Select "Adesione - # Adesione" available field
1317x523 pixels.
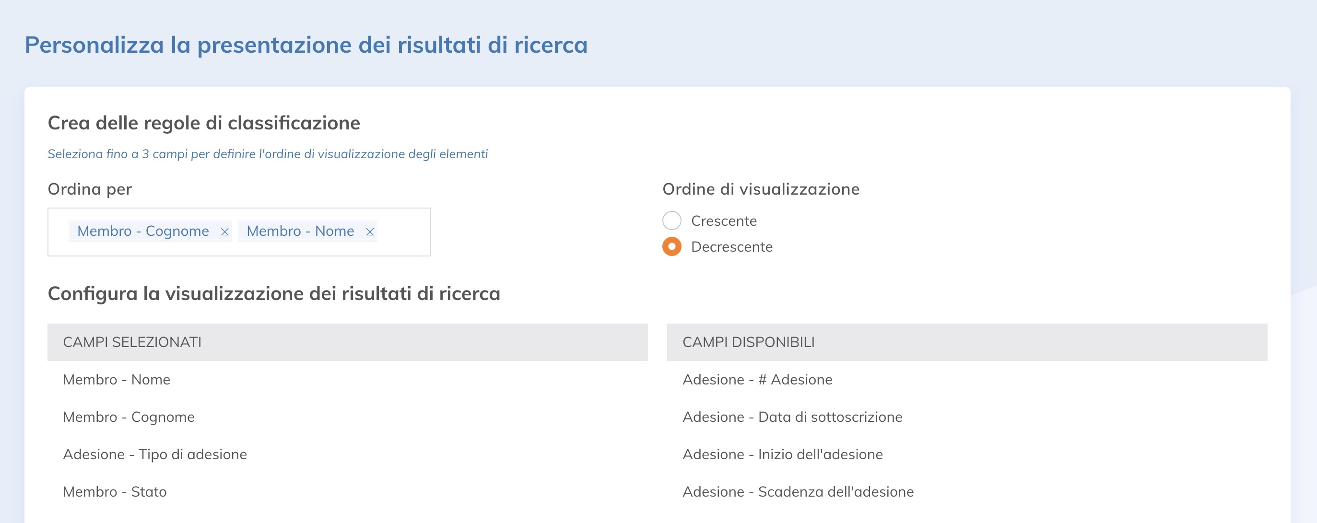pyautogui.click(x=758, y=379)
